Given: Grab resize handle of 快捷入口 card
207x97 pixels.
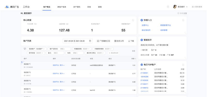Looking at the screenshot, I should coord(185,33).
